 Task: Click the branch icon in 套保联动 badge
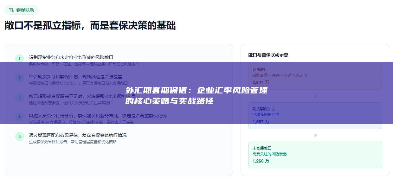[11, 10]
